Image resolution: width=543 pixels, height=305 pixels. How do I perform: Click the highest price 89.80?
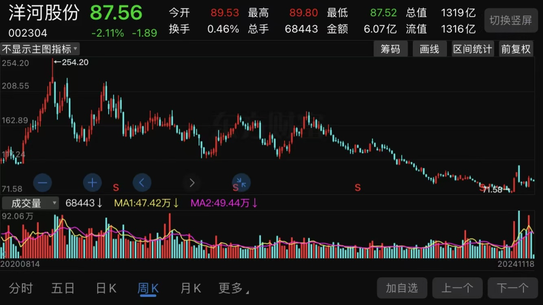click(304, 13)
